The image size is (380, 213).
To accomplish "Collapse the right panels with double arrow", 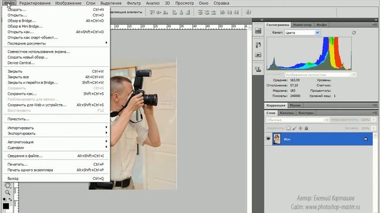I will [376, 20].
